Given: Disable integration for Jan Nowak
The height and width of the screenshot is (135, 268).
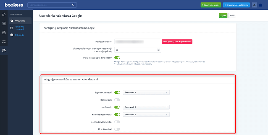Looking at the screenshot, I should (117, 107).
